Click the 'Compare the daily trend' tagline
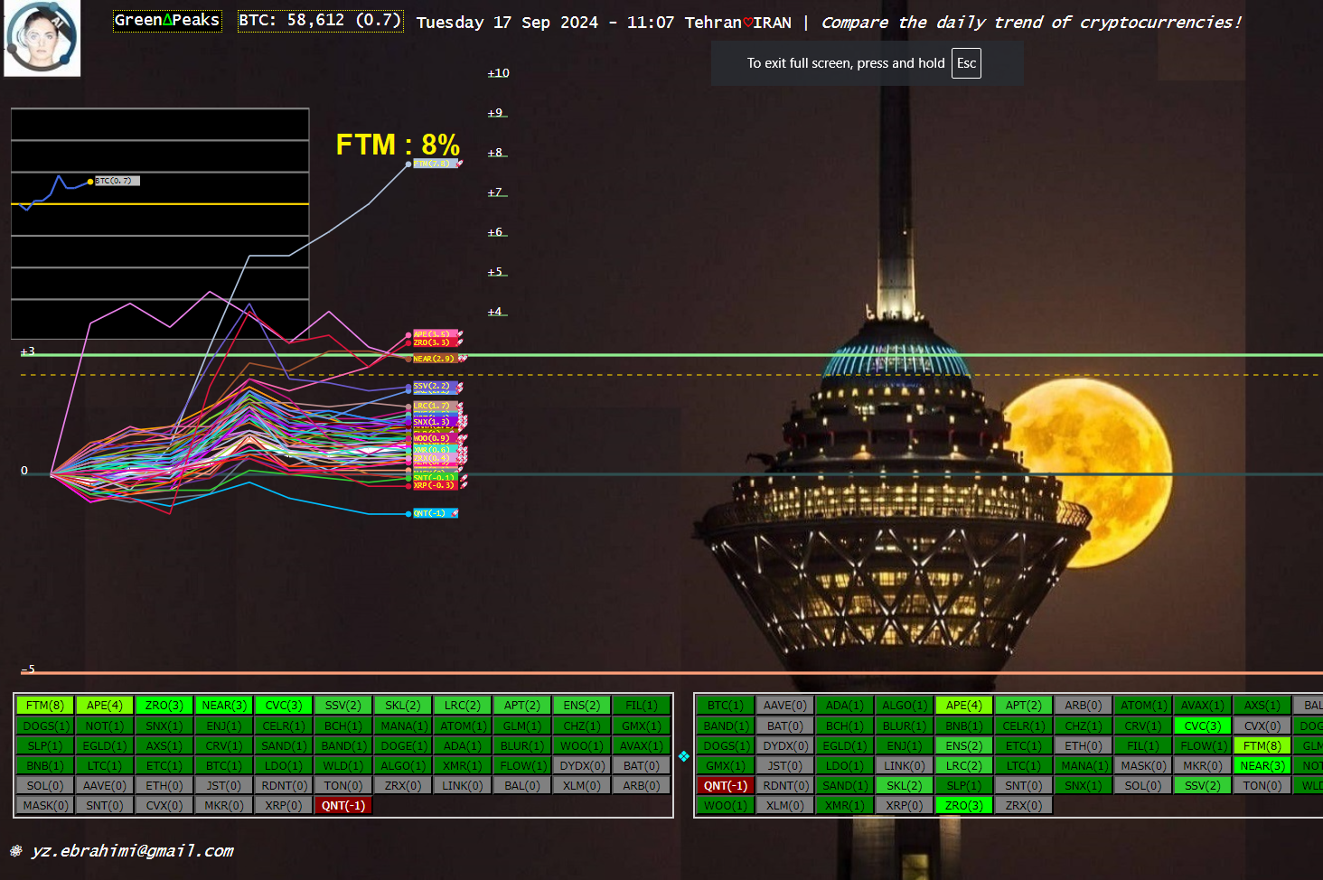 coord(1031,22)
